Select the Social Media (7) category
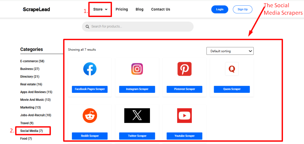This screenshot has height=144, width=304. coord(31,131)
